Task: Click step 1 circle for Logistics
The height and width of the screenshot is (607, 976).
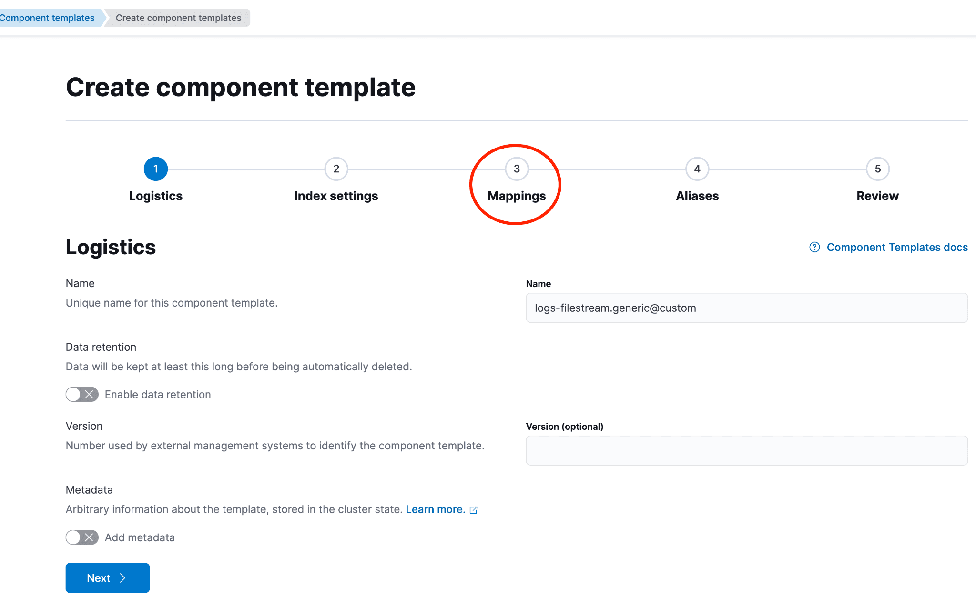Action: pyautogui.click(x=155, y=169)
